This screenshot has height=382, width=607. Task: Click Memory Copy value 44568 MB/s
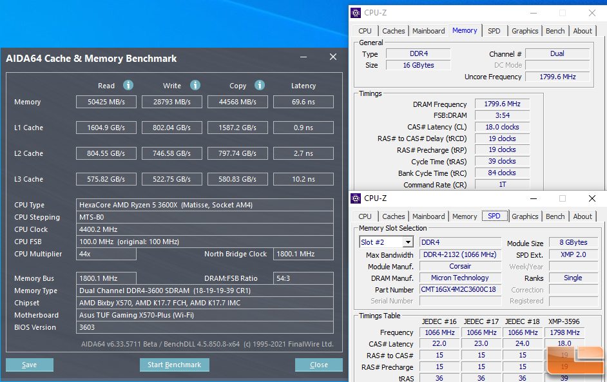(x=238, y=102)
